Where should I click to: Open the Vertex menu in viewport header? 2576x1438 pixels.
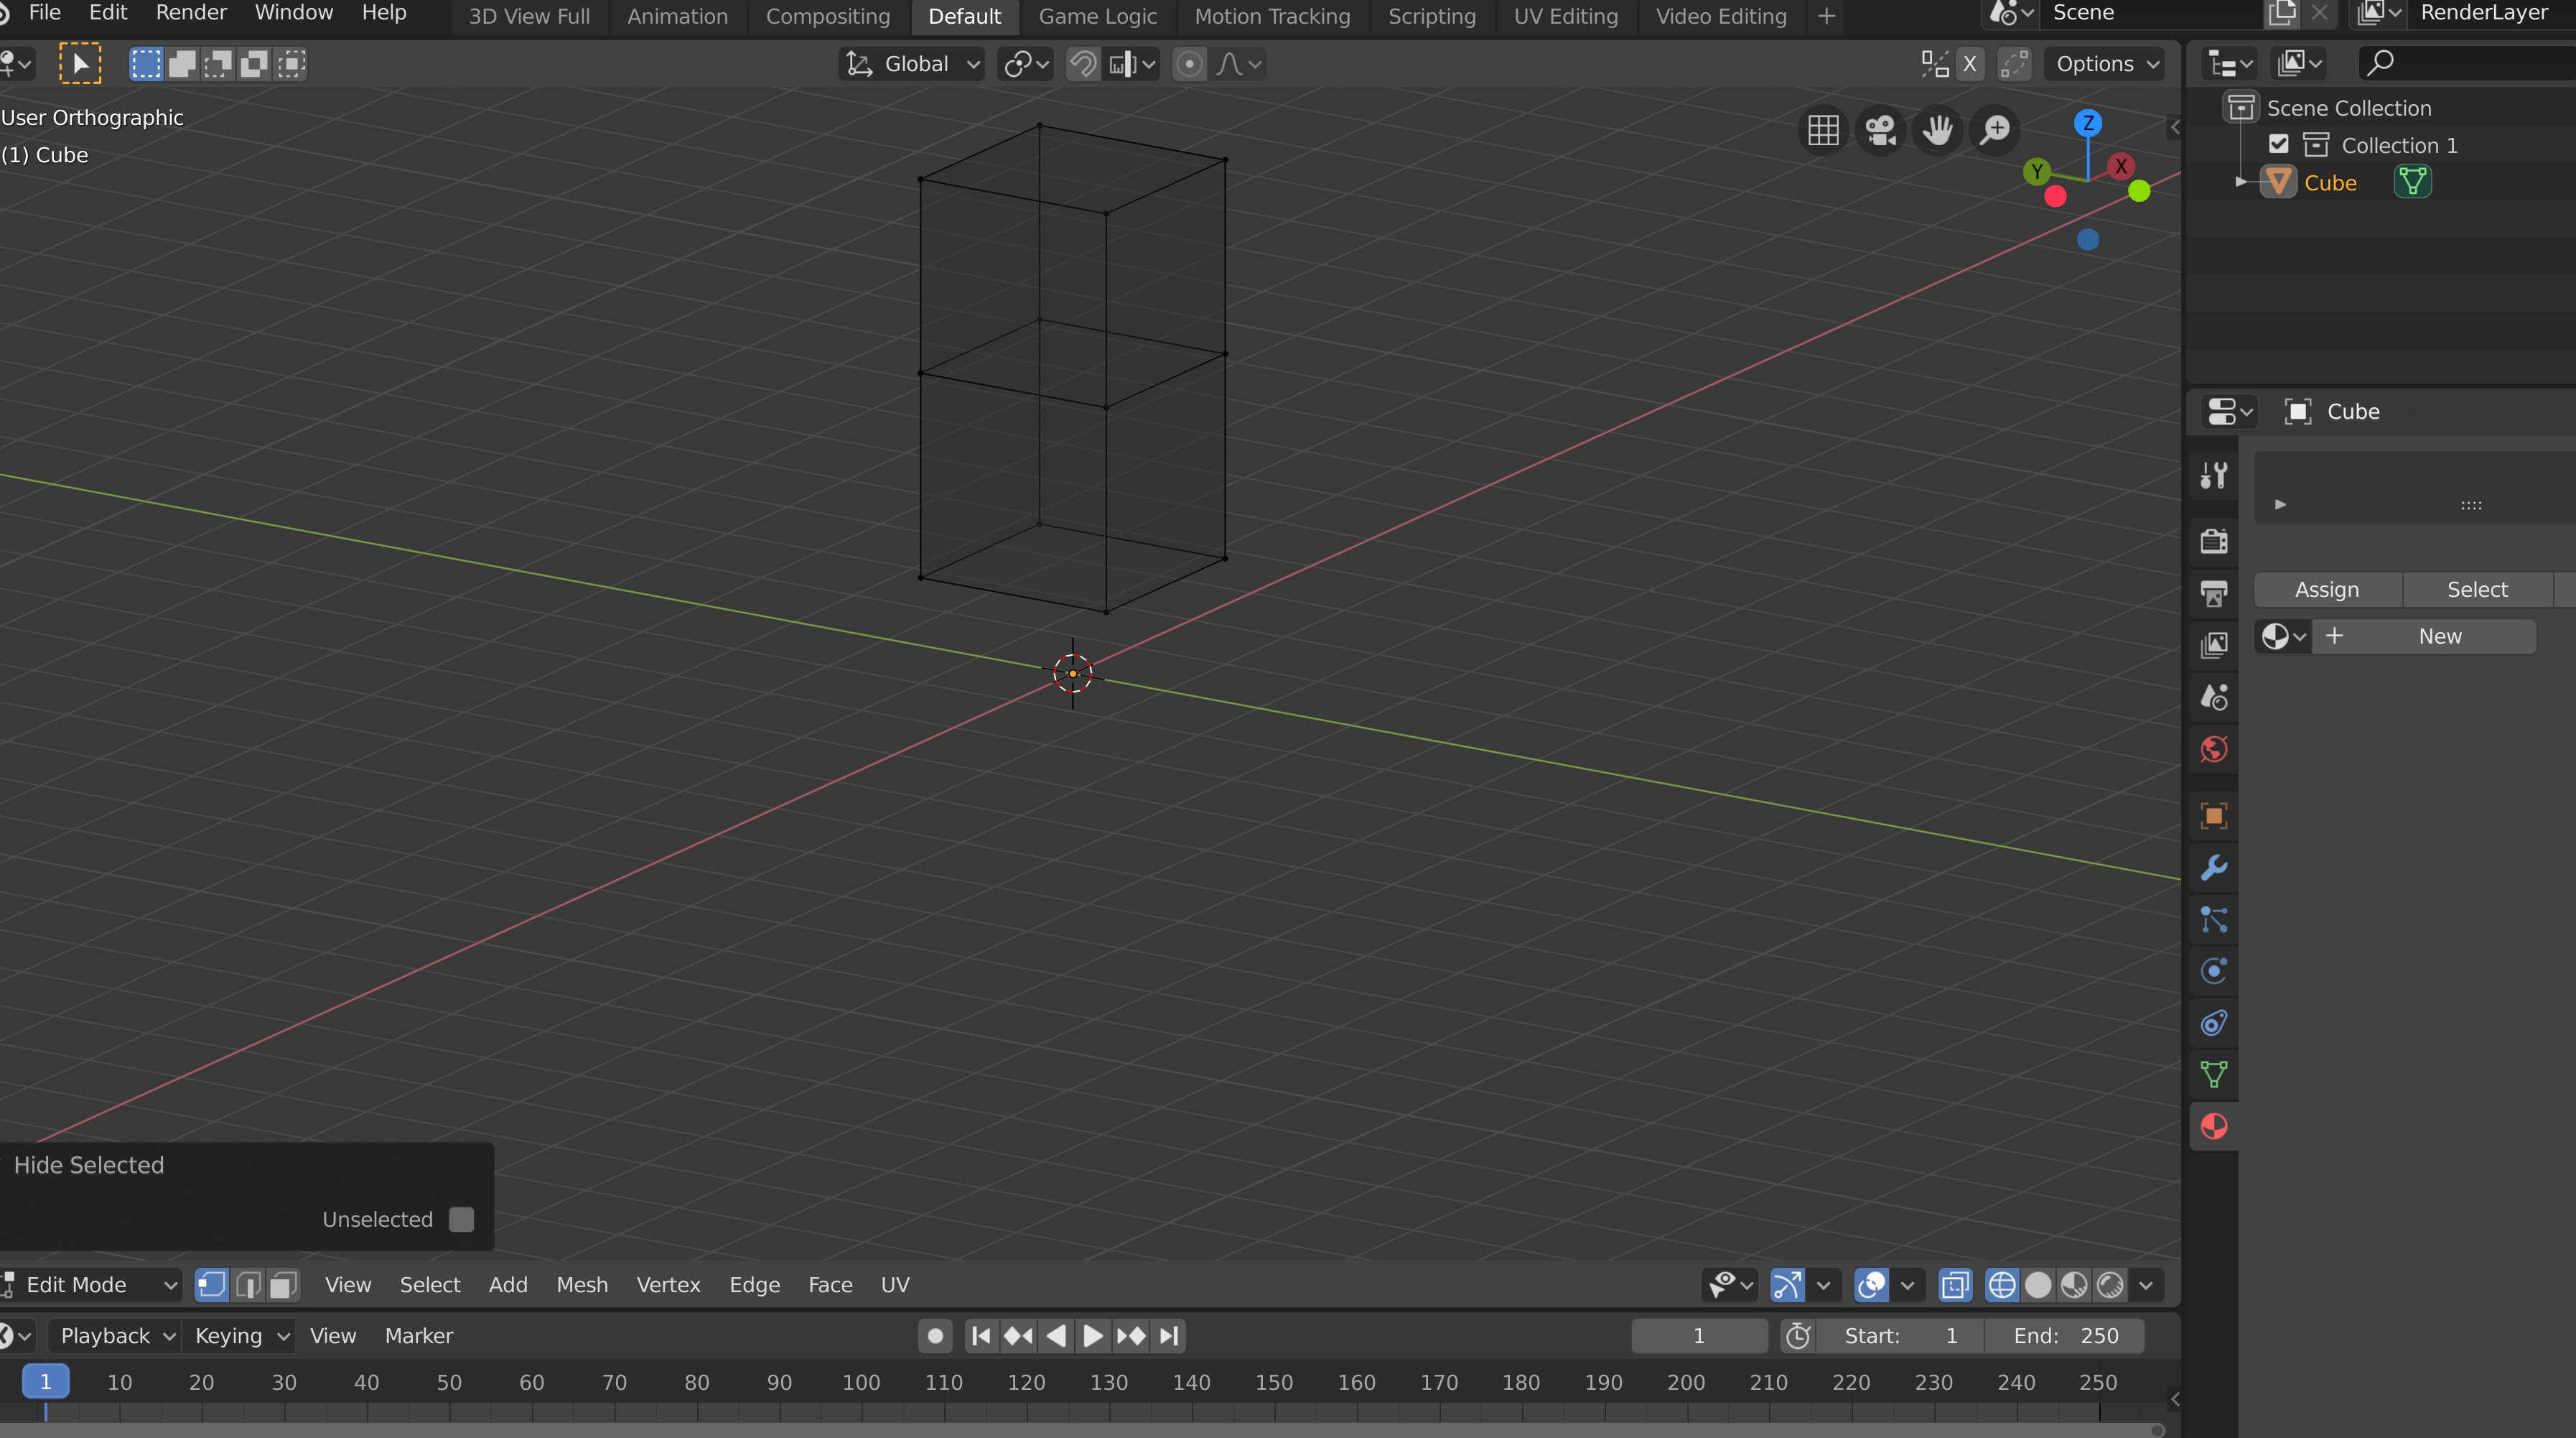coord(668,1285)
